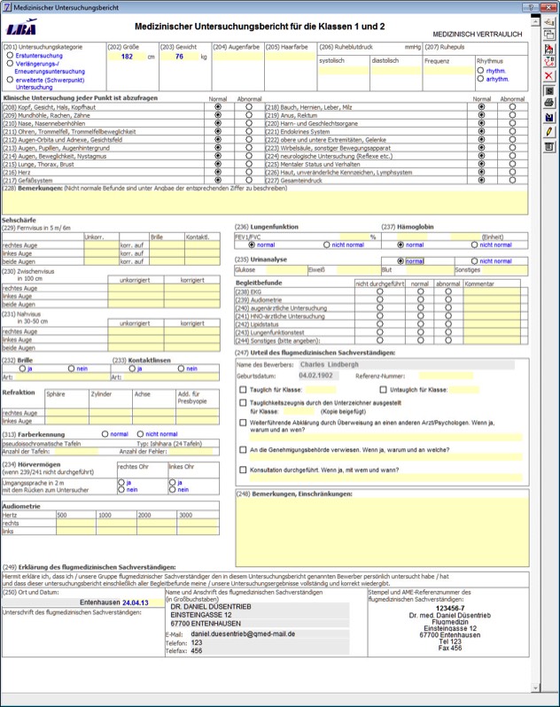Click the (248) Bemerkungen, Einschränkungen text area
The width and height of the screenshot is (560, 707).
tap(383, 532)
